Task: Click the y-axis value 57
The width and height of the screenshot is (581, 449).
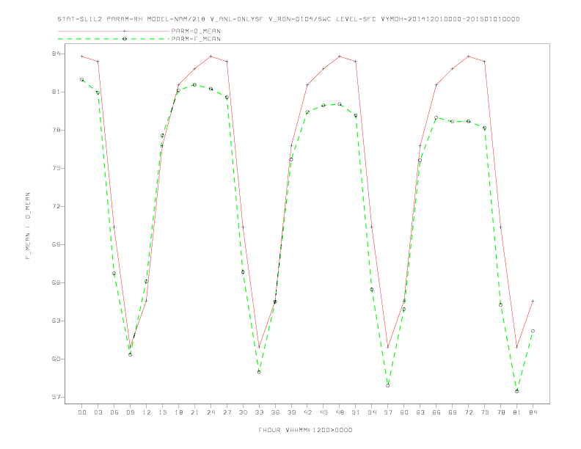Action: pyautogui.click(x=56, y=397)
